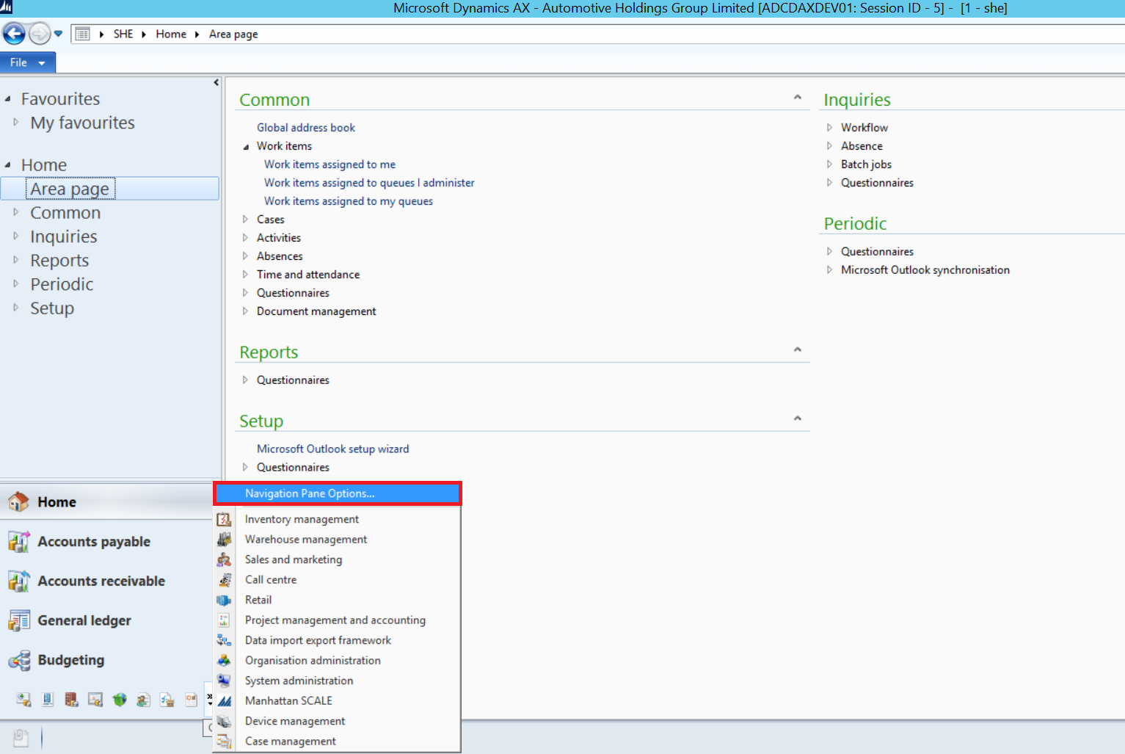Click the back navigation arrow

(x=14, y=33)
